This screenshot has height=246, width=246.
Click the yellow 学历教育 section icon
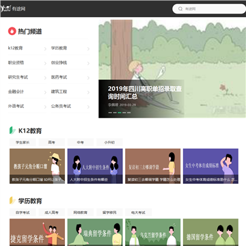[12, 200]
